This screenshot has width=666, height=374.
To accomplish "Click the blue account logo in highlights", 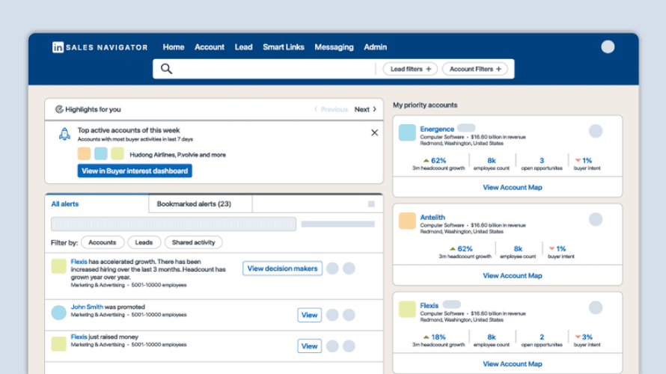I will (x=101, y=153).
